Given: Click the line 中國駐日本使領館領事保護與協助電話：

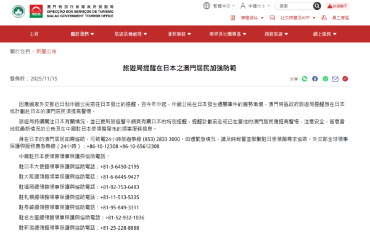Looking at the screenshot, I should point(64,156).
